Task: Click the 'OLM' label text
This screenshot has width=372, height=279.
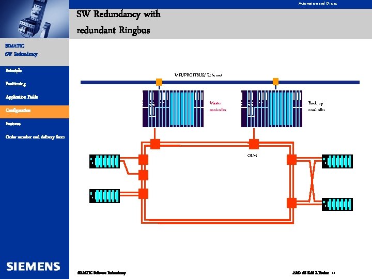Action: pos(252,156)
